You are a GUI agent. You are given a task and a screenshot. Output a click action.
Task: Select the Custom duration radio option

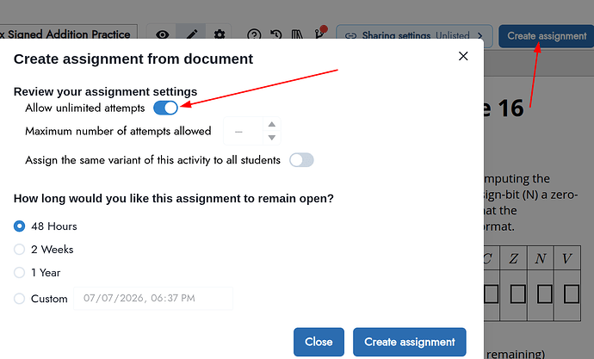pos(19,299)
